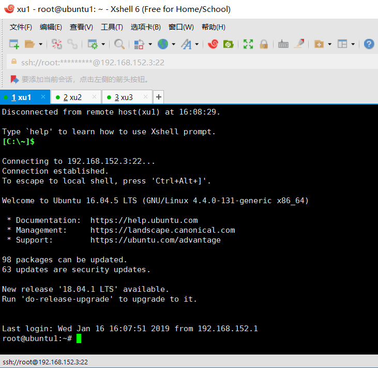
Task: Click '98 packages can be updated.' line
Action: 64,260
